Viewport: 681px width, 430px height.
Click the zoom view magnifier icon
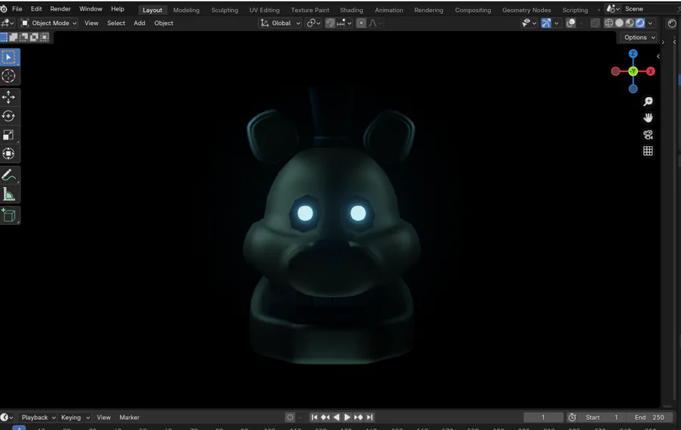tap(648, 101)
